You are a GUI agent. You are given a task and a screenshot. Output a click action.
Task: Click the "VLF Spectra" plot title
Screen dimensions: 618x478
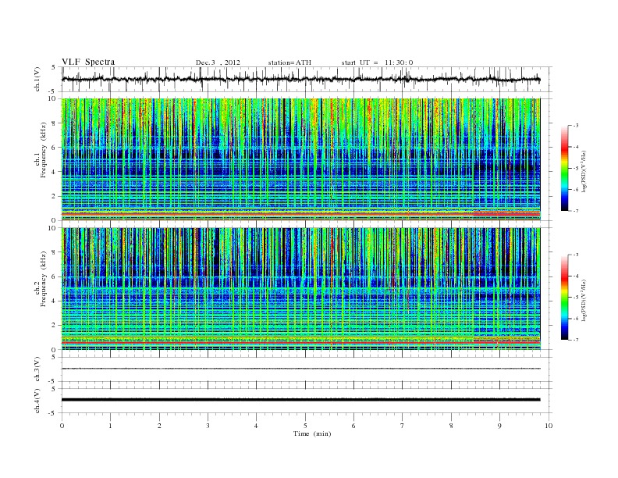click(88, 62)
